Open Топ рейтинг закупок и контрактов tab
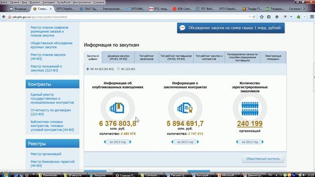The width and height of the screenshot is (315, 177). pos(209,58)
